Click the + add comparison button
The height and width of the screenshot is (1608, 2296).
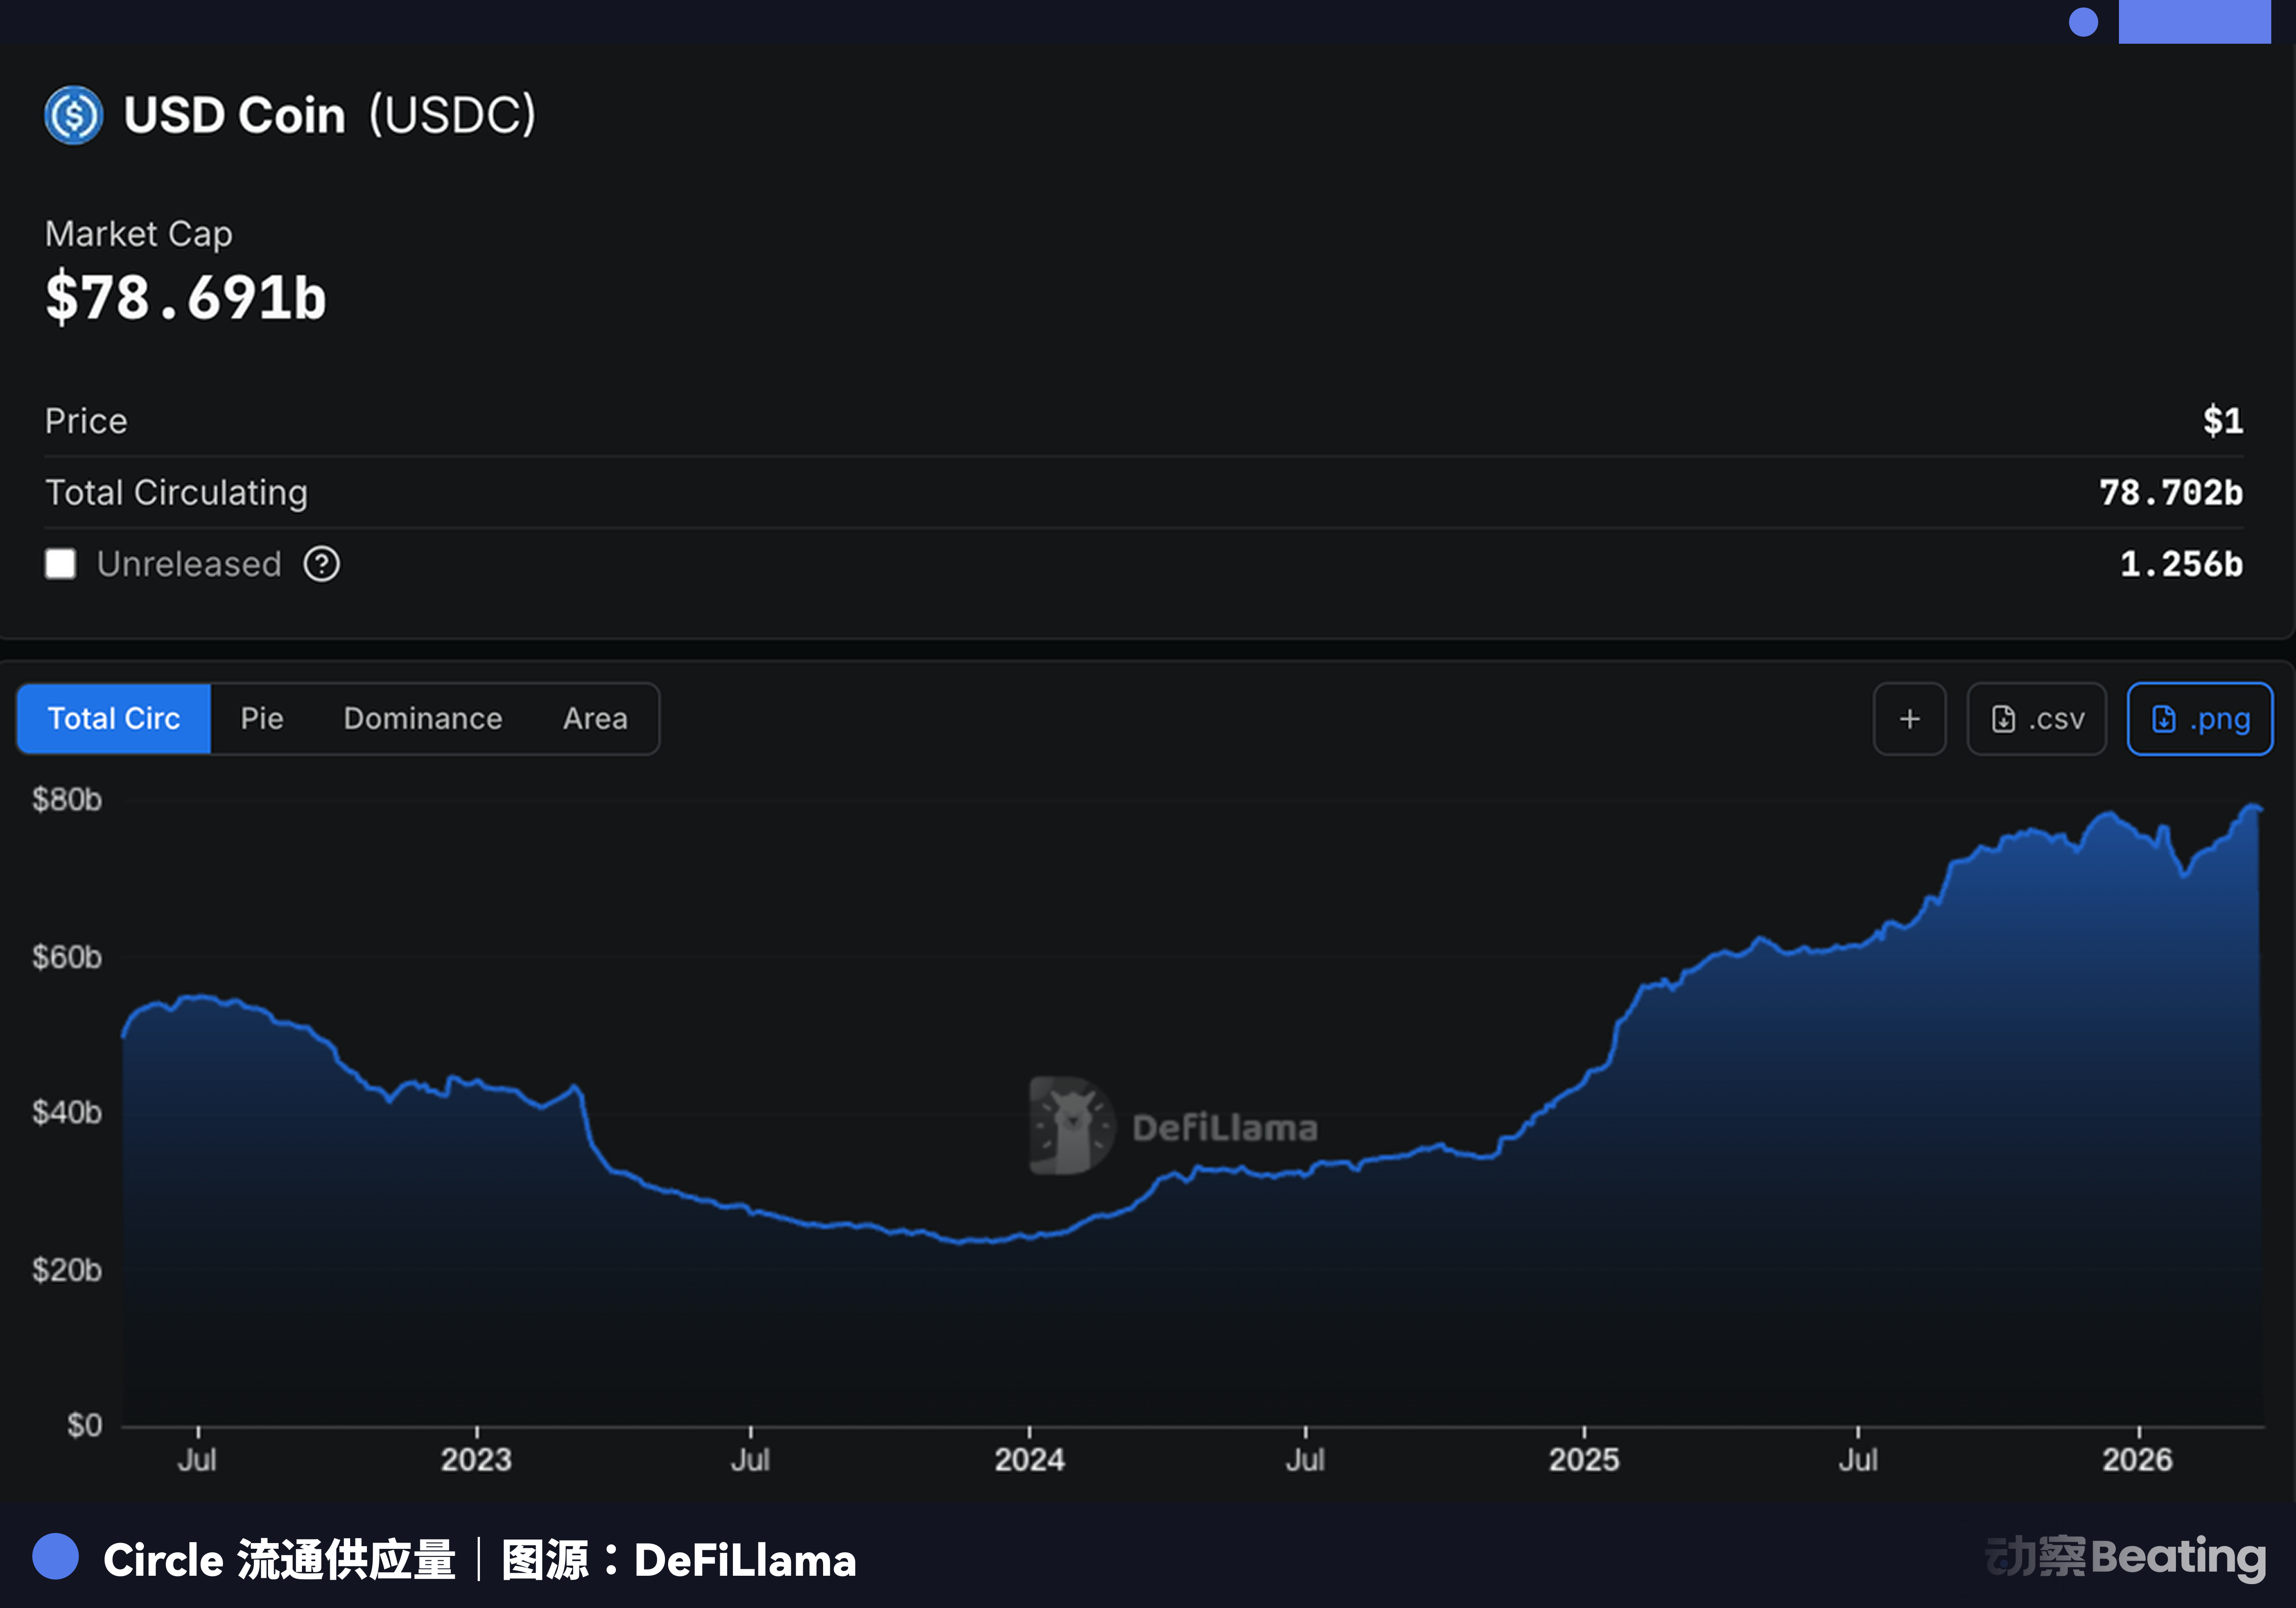click(x=1909, y=718)
